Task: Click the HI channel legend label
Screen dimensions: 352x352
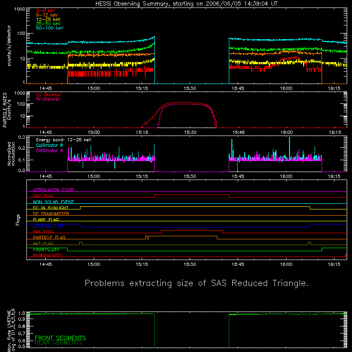Action: [x=48, y=99]
